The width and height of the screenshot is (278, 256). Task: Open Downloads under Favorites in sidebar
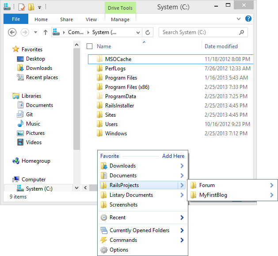[34, 68]
